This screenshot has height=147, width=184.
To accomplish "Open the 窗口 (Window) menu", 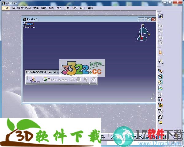I will click(82, 8).
